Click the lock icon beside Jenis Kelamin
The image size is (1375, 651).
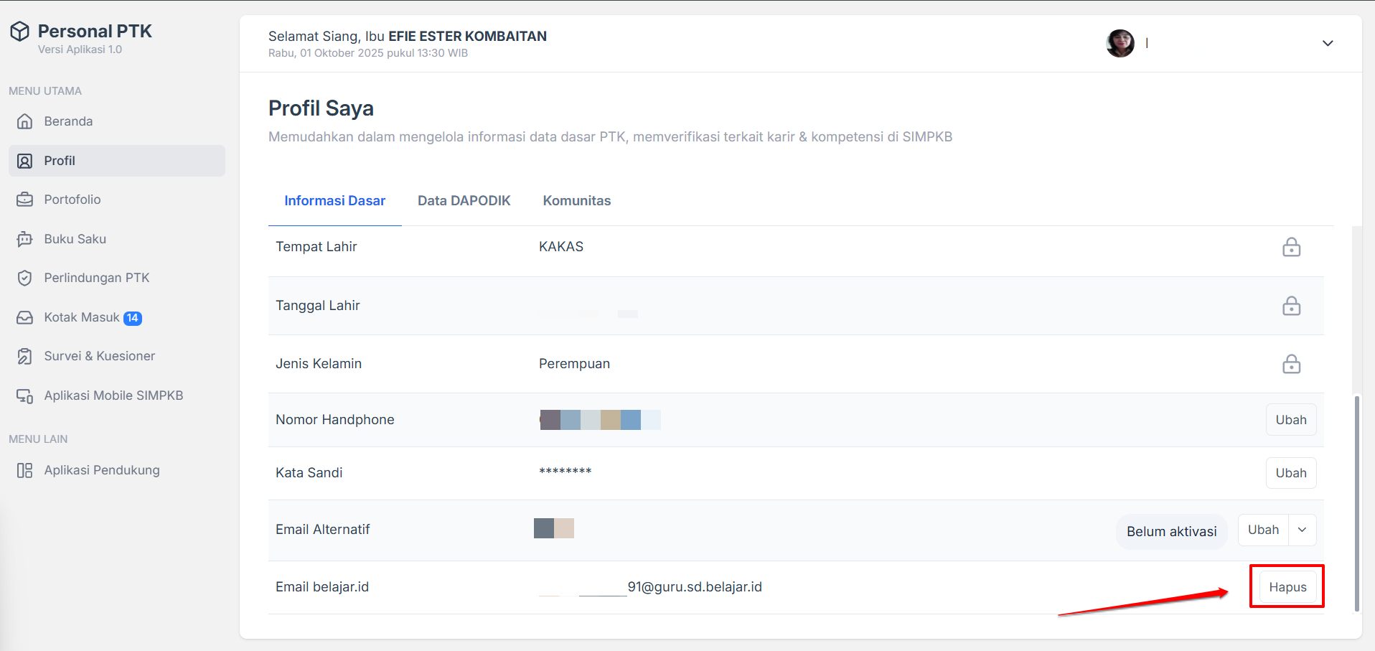point(1291,364)
